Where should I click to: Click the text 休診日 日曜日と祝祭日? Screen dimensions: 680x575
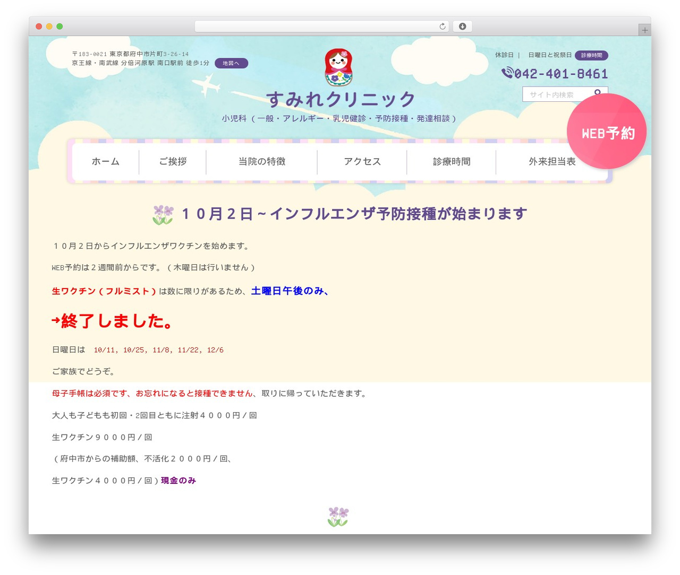(x=533, y=55)
